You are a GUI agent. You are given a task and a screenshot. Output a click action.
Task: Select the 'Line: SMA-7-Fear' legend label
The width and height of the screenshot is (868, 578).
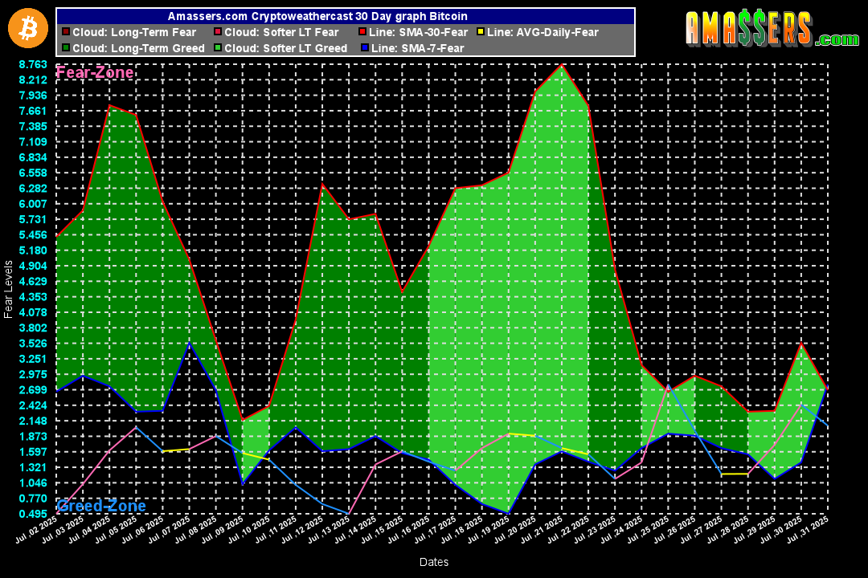tap(417, 48)
